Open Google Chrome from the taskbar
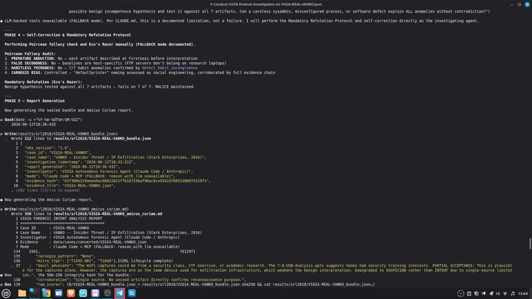This screenshot has height=299, width=532. pos(46,293)
